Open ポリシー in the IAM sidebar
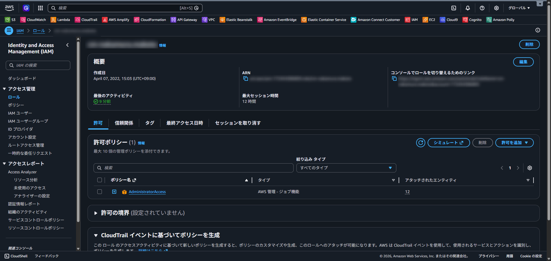This screenshot has height=261, width=551. tap(16, 105)
